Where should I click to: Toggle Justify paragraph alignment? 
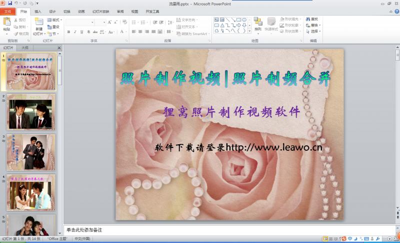tap(153, 32)
